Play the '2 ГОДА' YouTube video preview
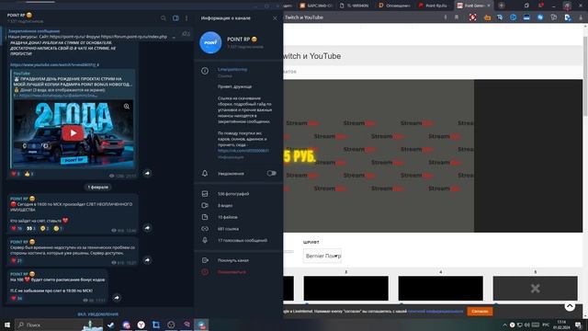588x331 pixels. (73, 133)
